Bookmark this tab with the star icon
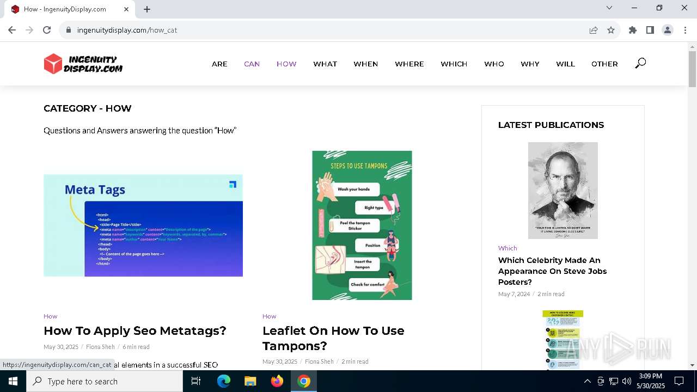 tap(611, 30)
